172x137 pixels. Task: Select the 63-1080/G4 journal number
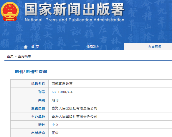pyautogui.click(x=62, y=92)
